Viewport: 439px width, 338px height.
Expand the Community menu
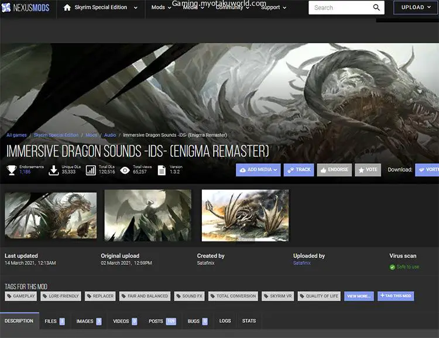[x=232, y=8]
